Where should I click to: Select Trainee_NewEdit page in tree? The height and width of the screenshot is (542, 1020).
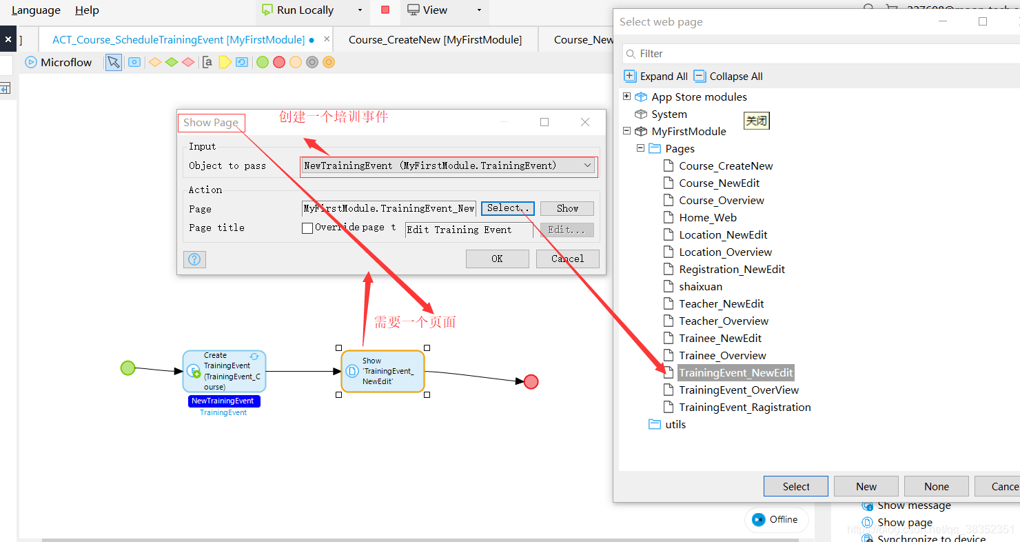(720, 338)
